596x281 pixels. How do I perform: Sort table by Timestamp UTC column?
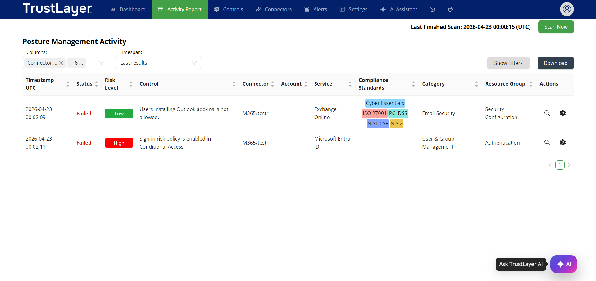click(x=68, y=84)
